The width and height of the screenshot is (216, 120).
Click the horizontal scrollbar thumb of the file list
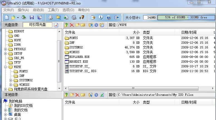point(133,88)
